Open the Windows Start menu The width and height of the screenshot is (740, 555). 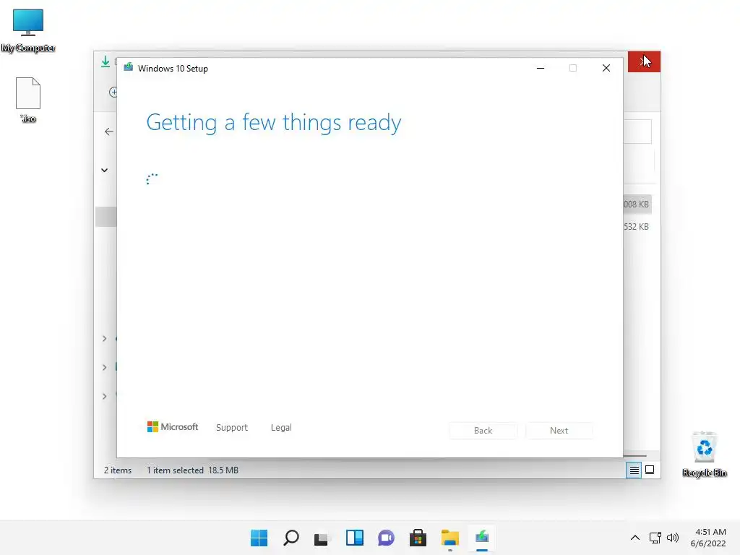point(259,538)
